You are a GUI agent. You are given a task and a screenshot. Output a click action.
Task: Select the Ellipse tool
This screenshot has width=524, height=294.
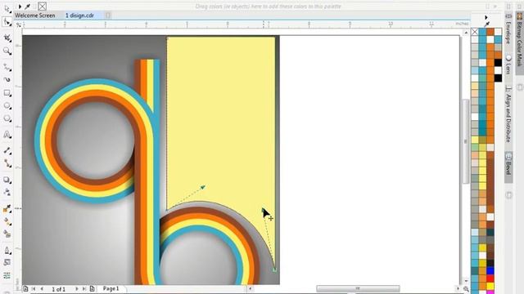point(7,106)
